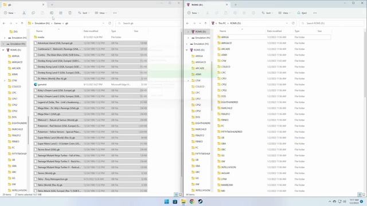Image resolution: width=367 pixels, height=206 pixels.
Task: Open Sort dropdown in ROMS window
Action: [267, 13]
